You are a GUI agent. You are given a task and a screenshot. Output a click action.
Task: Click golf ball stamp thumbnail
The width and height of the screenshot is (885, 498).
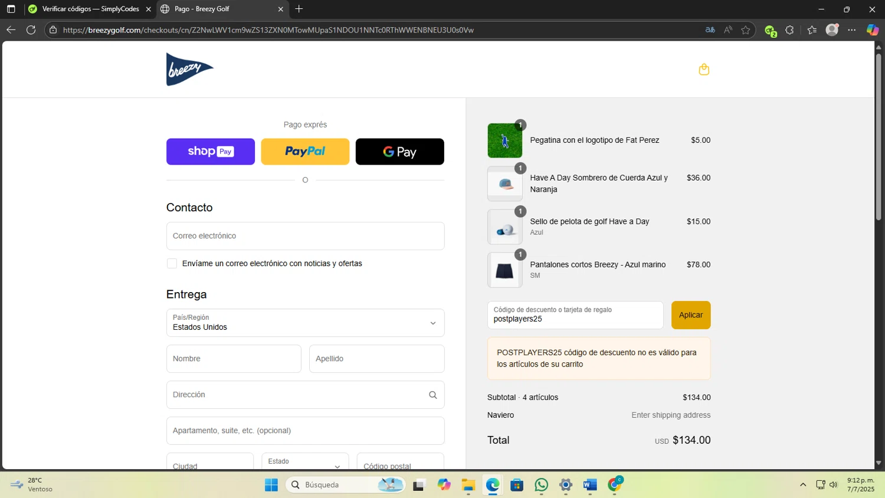(x=504, y=227)
